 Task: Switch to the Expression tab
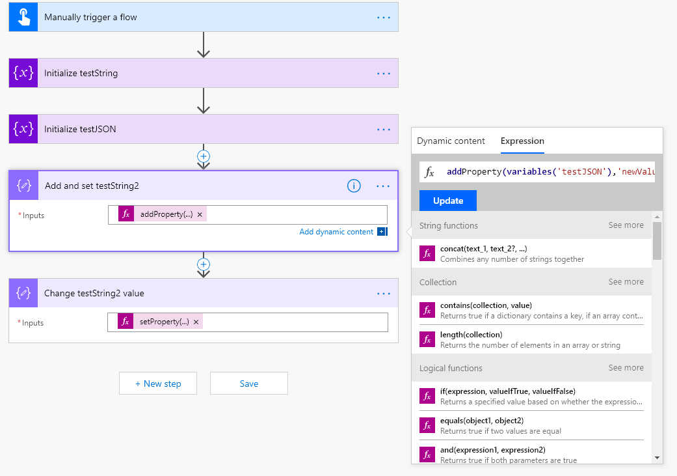click(x=522, y=141)
